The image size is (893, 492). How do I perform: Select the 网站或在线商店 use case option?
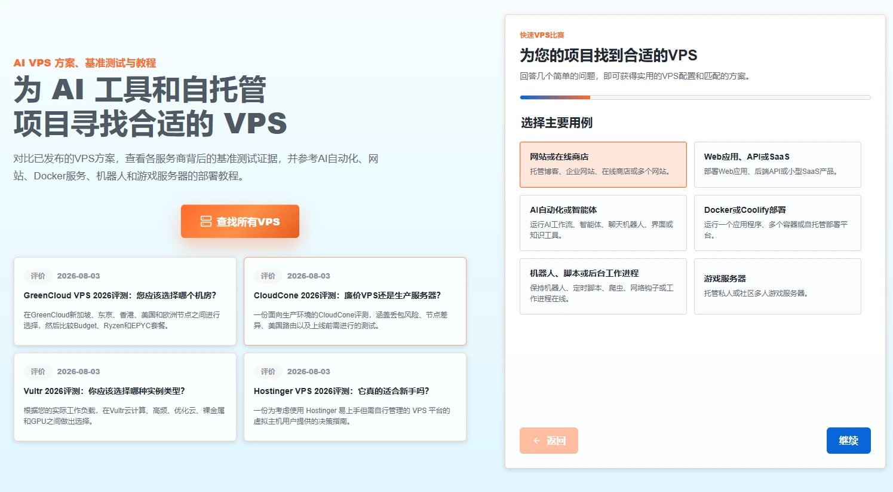pos(603,164)
